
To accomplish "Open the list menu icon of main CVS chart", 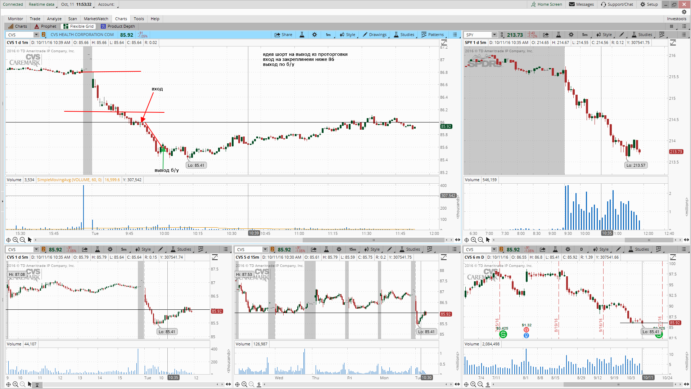I will 455,35.
